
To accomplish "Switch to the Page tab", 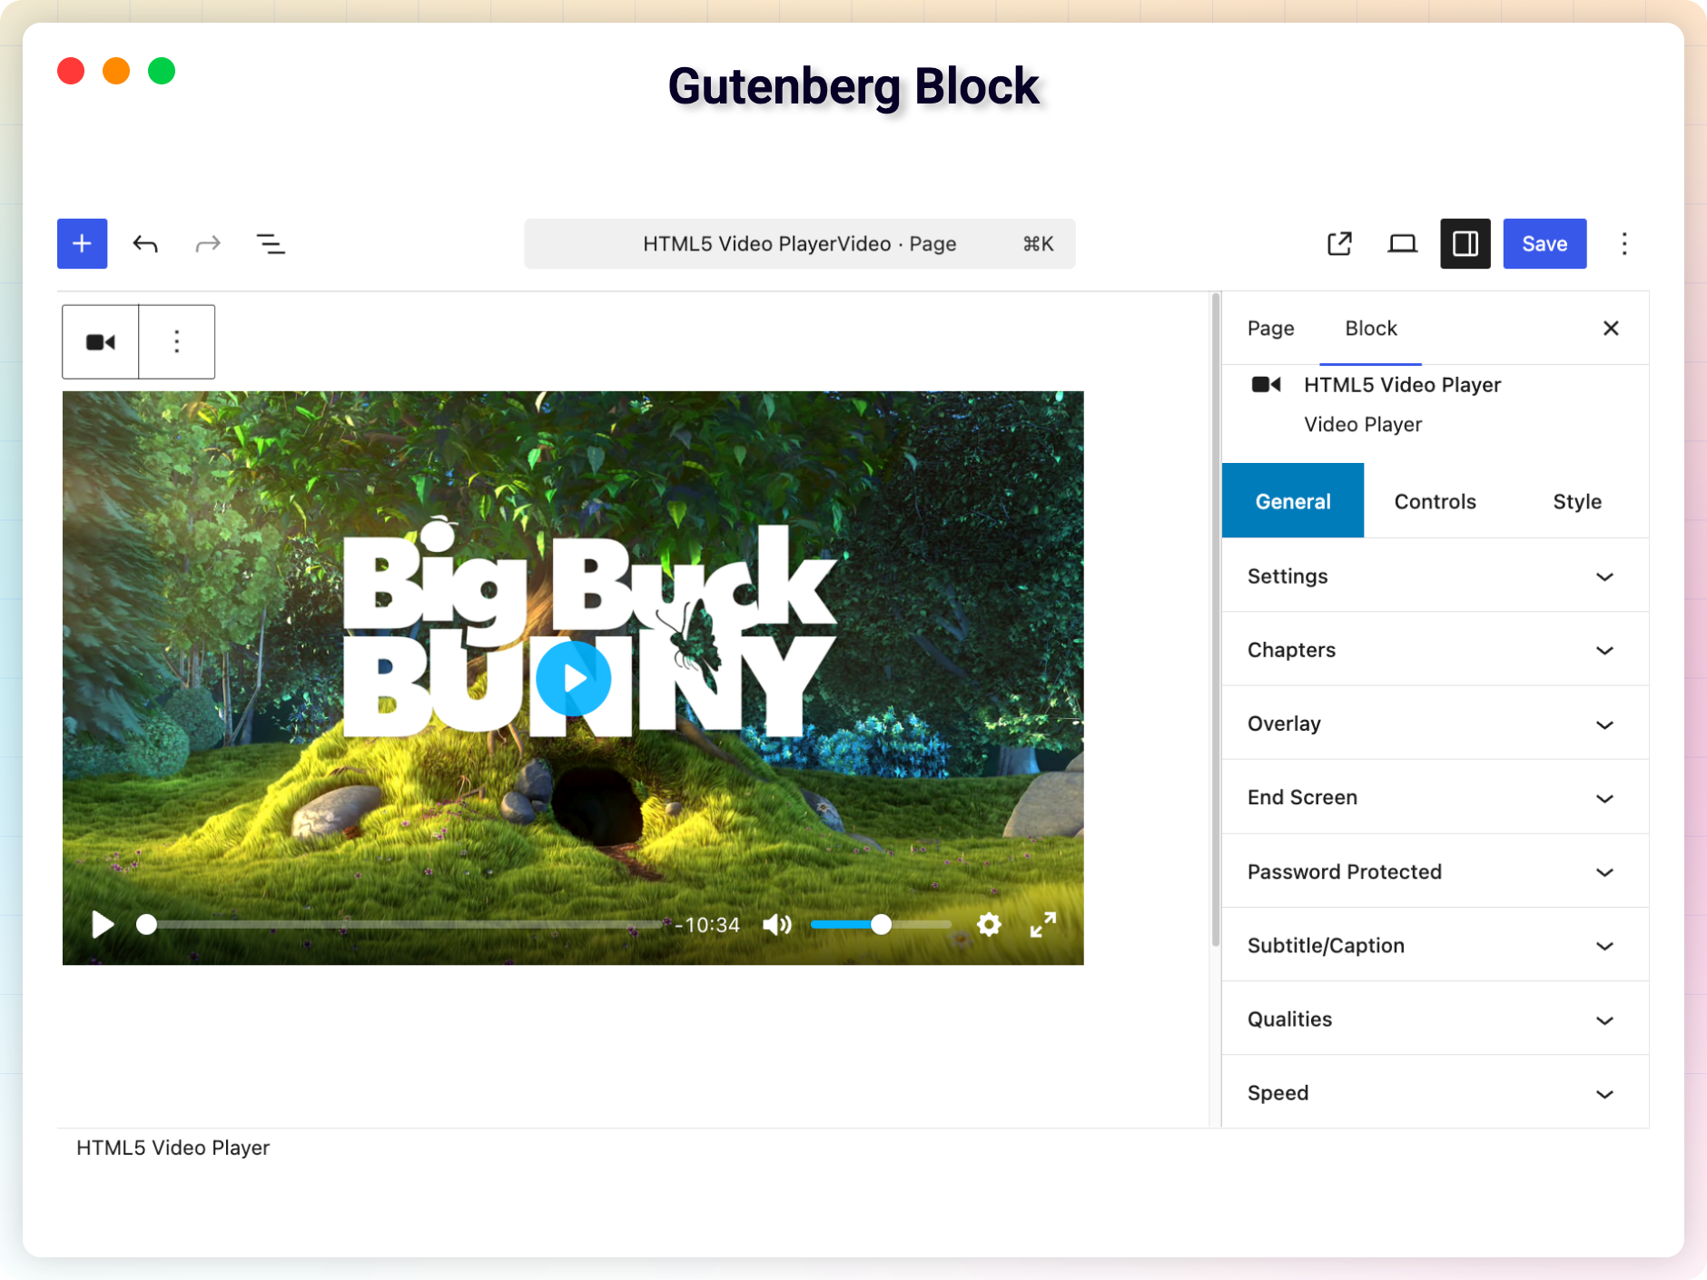I will point(1270,328).
